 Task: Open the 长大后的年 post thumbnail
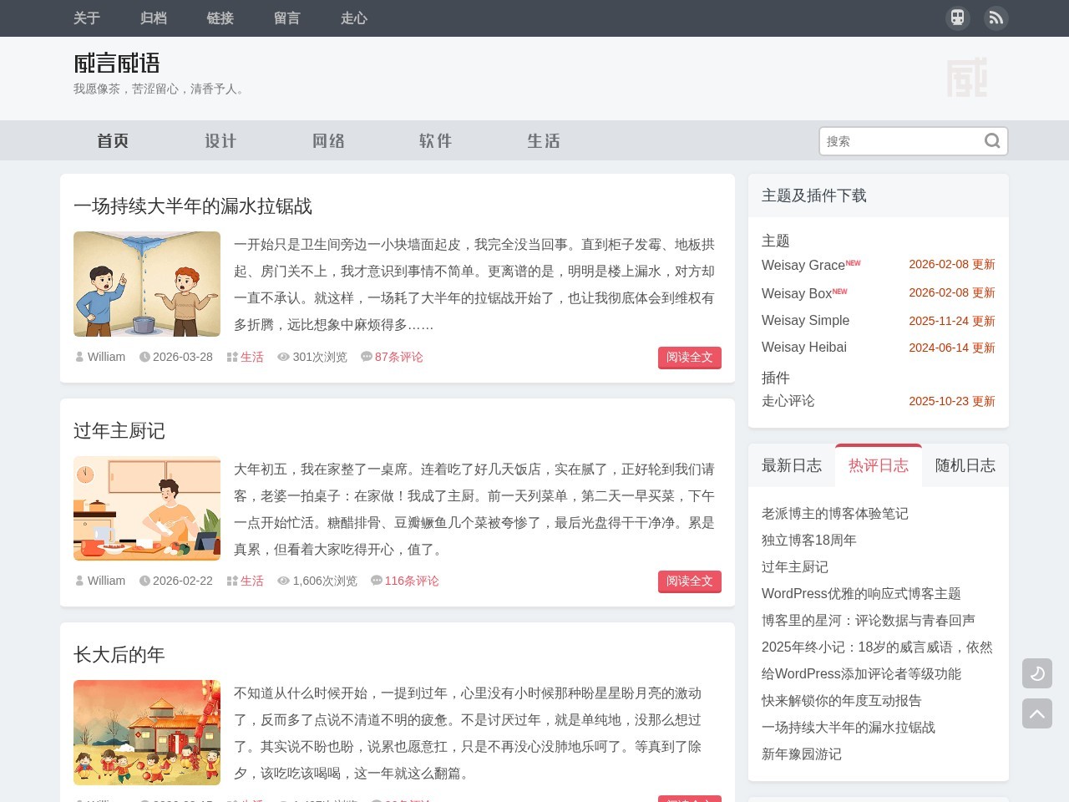point(147,733)
